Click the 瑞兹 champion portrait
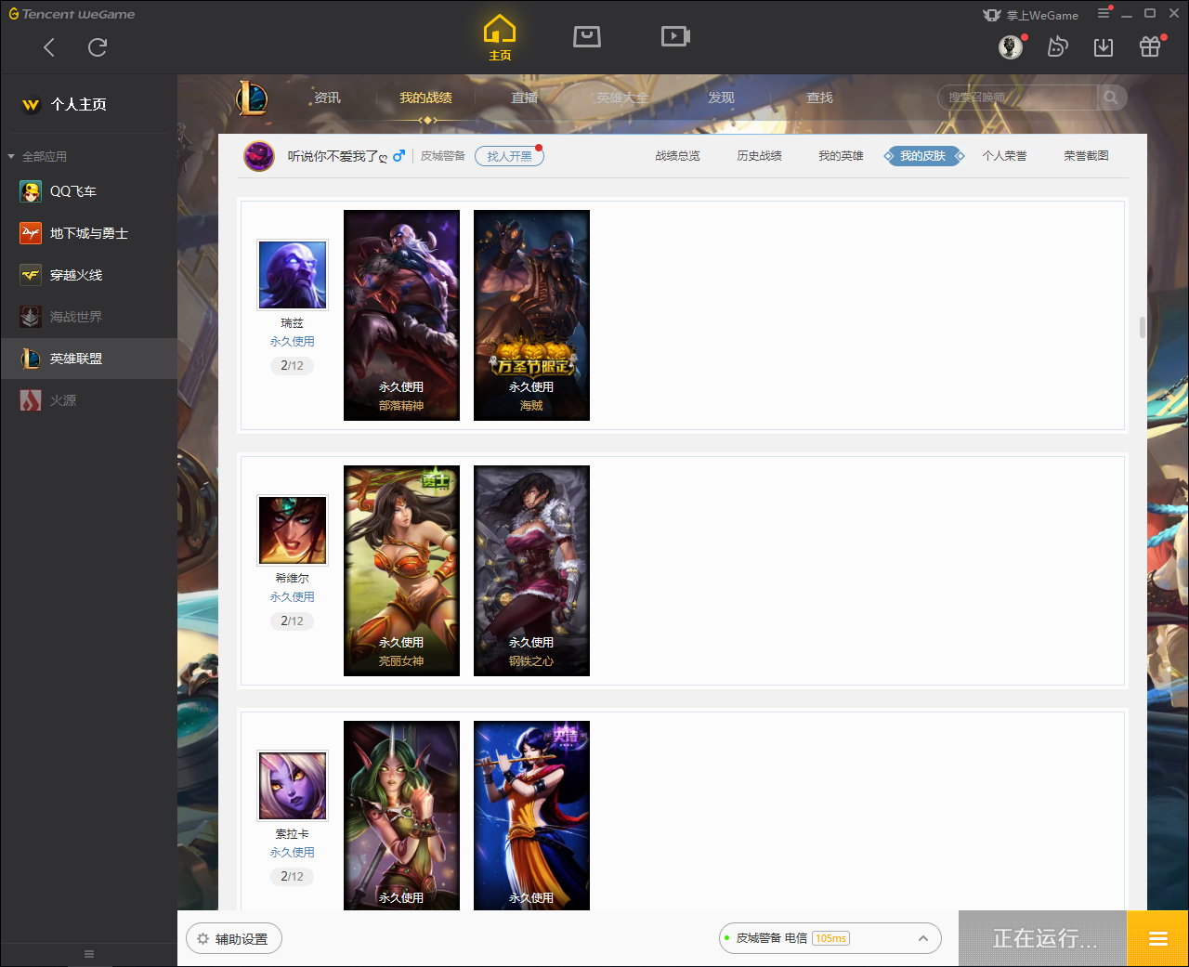Image resolution: width=1189 pixels, height=967 pixels. pos(293,274)
